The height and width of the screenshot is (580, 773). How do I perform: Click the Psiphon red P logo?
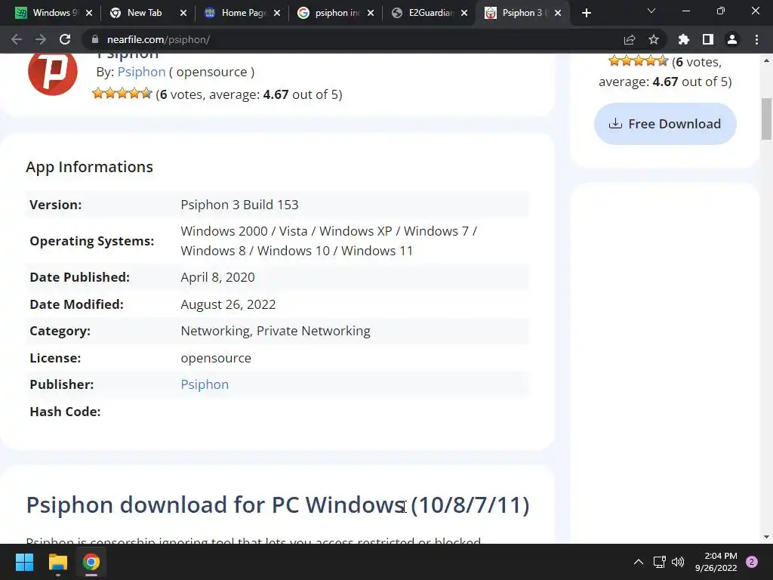[x=53, y=72]
